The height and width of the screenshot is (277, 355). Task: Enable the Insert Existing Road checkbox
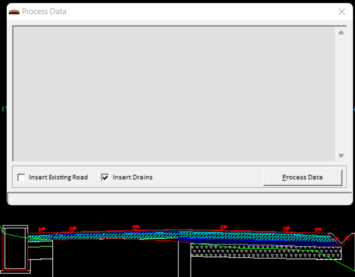click(21, 177)
